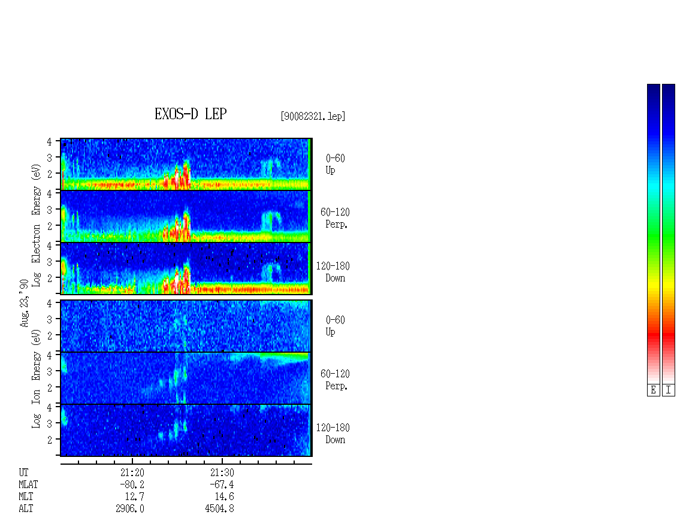Viewport: 677px width, 524px height.
Task: Click MLT value 12.7
Action: pos(134,497)
